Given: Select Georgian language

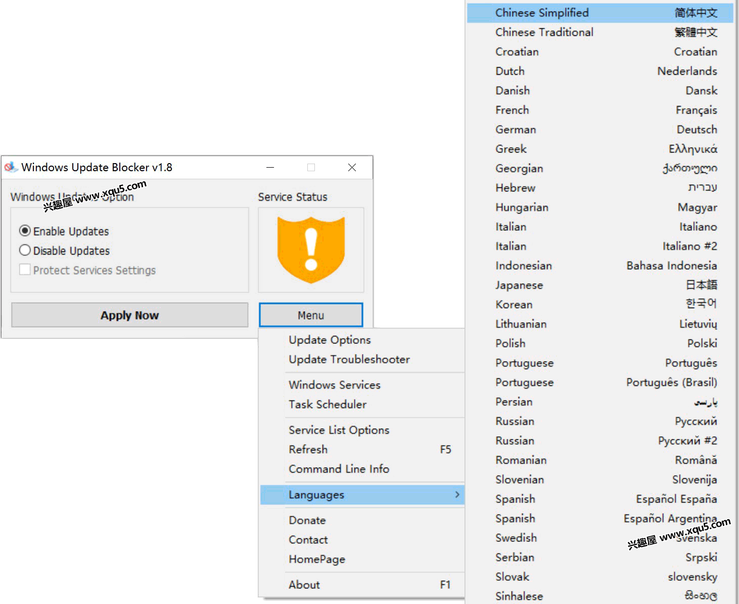Looking at the screenshot, I should pyautogui.click(x=600, y=168).
